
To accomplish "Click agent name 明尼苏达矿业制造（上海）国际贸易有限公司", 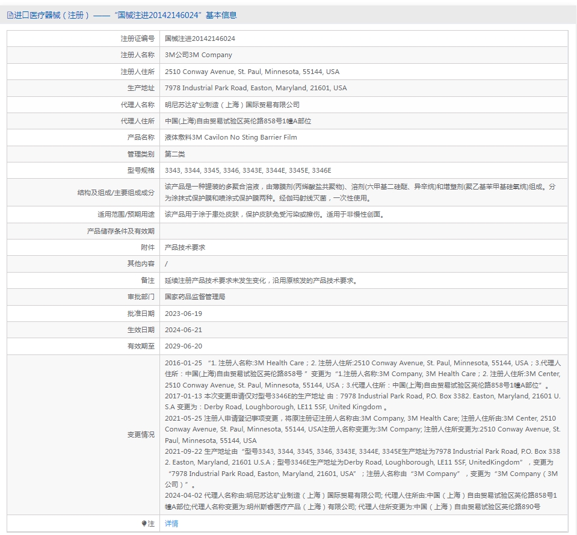I will pos(232,105).
